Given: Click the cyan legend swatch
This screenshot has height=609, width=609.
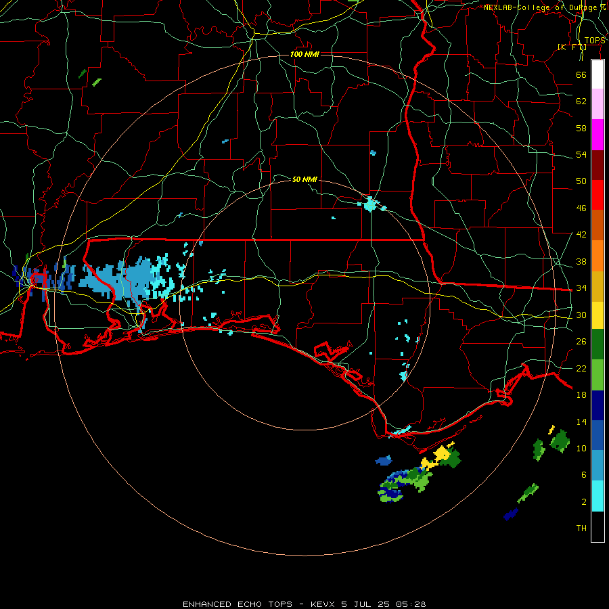Looking at the screenshot, I should click(597, 495).
